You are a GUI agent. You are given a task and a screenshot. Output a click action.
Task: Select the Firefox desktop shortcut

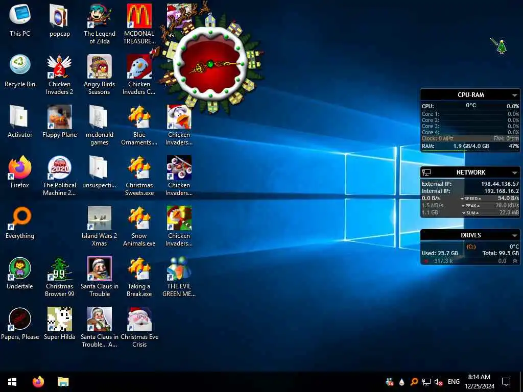pos(20,172)
